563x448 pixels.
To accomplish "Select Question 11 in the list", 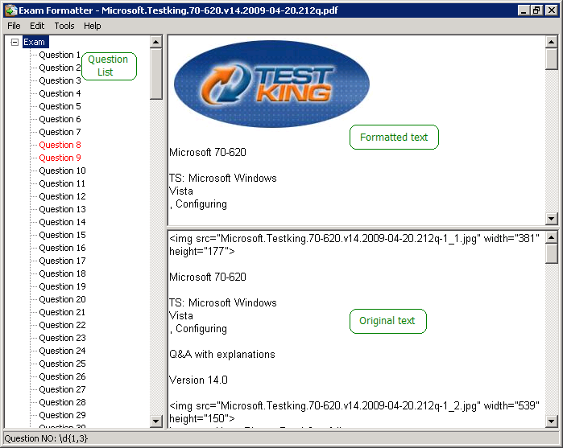I will [x=63, y=183].
